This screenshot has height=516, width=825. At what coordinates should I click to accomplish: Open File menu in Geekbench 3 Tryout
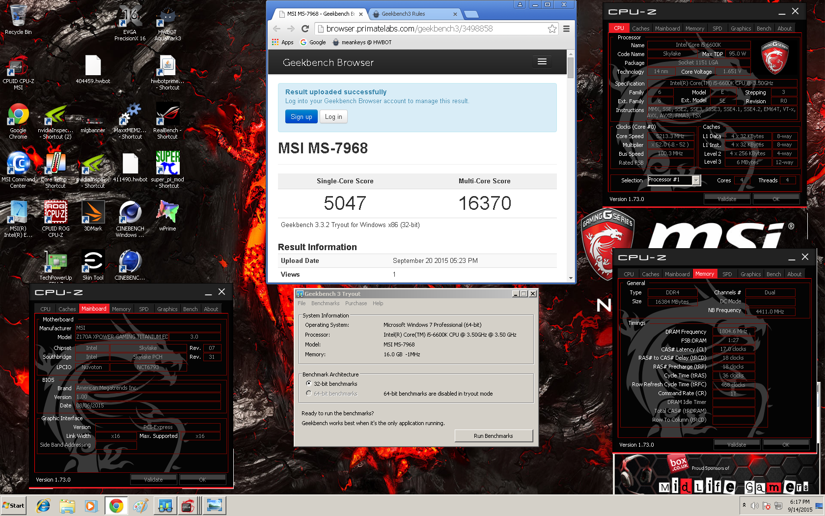pos(302,303)
